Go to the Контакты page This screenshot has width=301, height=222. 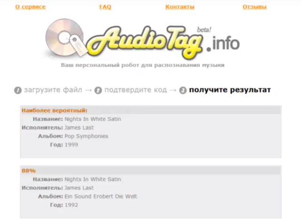pos(180,7)
